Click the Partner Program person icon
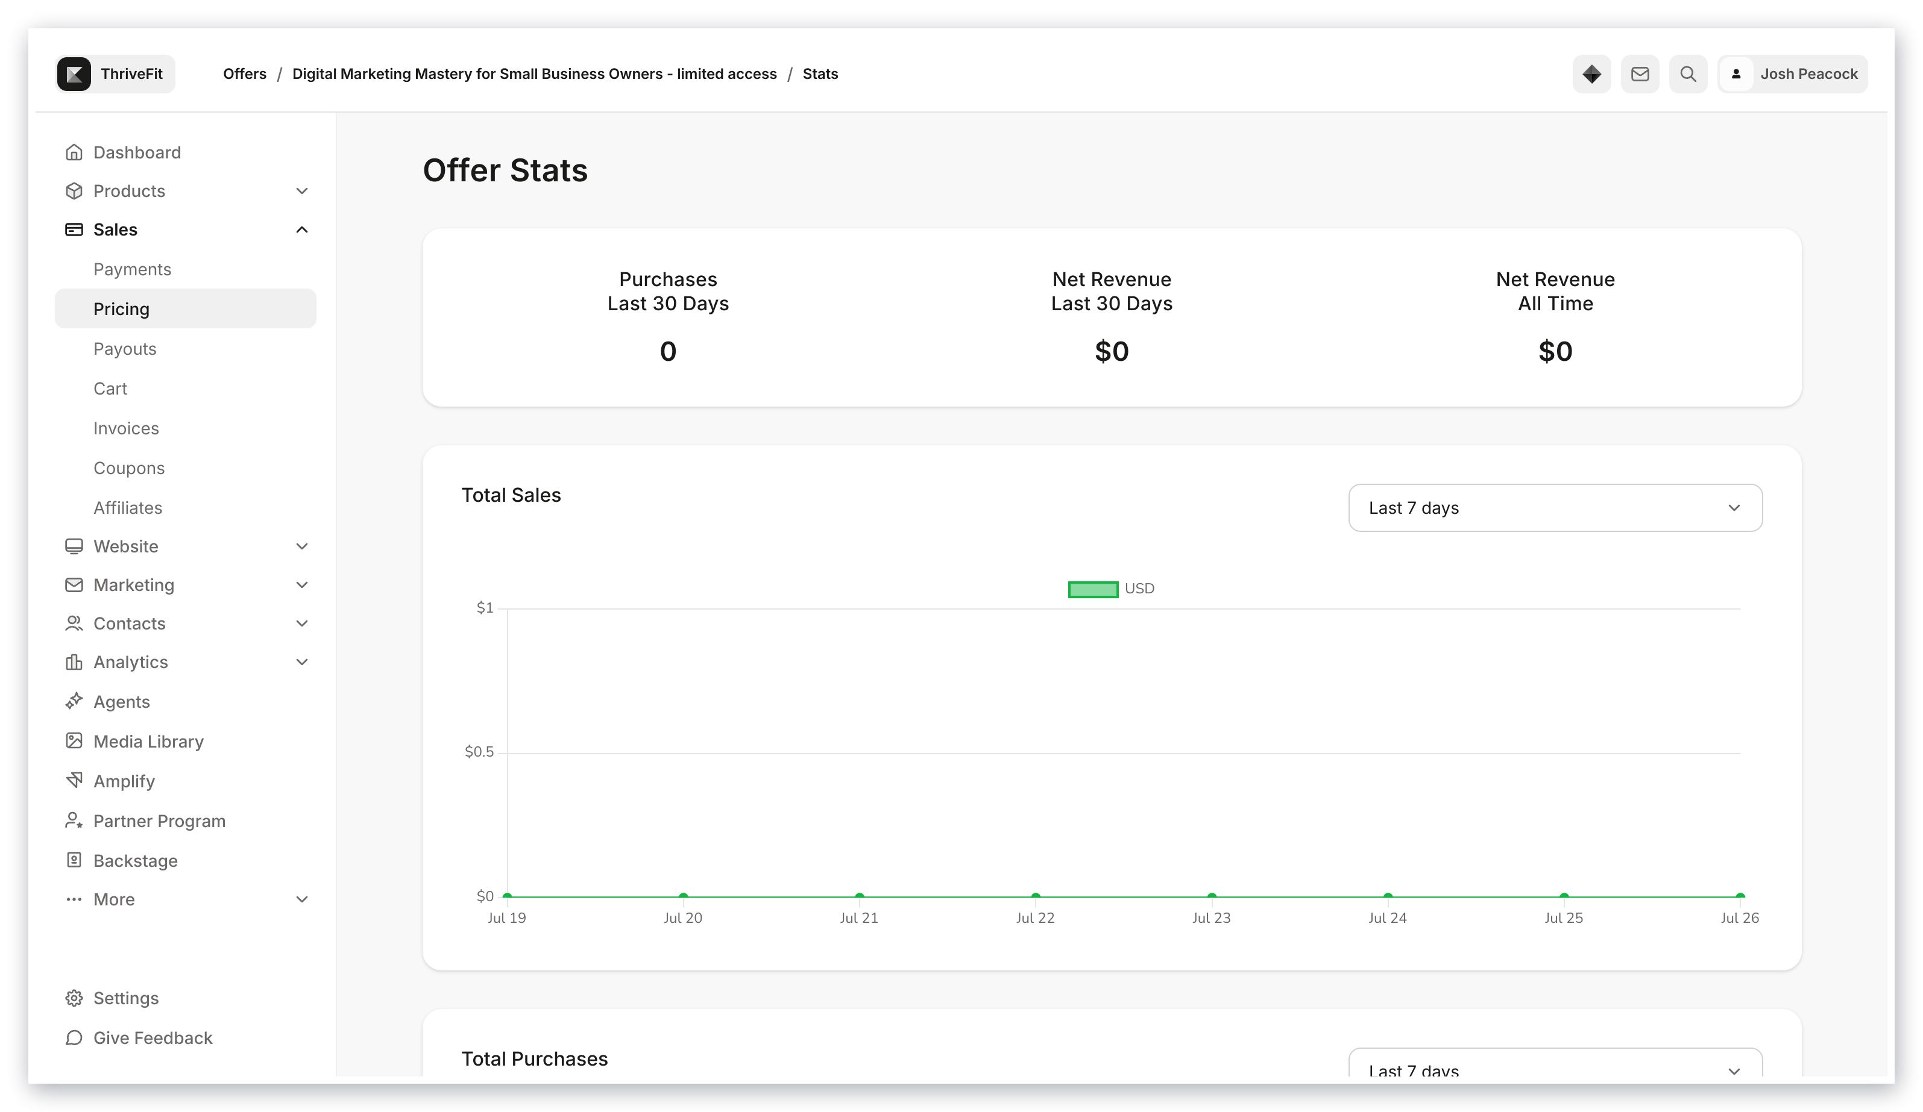The image size is (1923, 1112). point(74,820)
